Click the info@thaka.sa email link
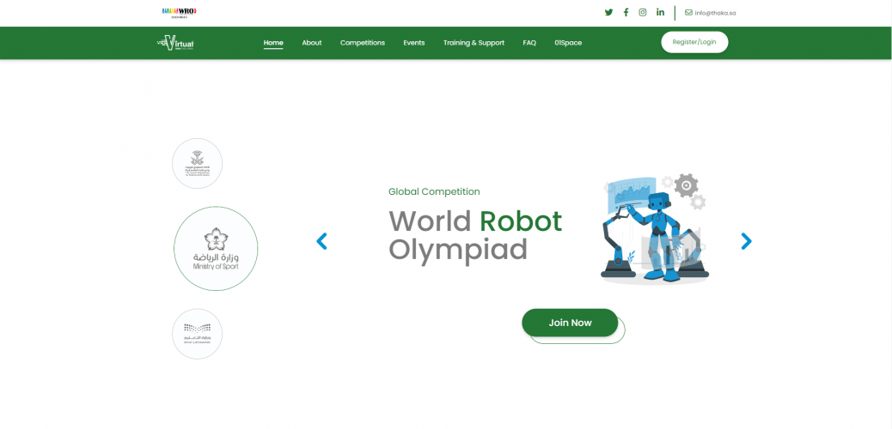This screenshot has width=892, height=429. 715,13
